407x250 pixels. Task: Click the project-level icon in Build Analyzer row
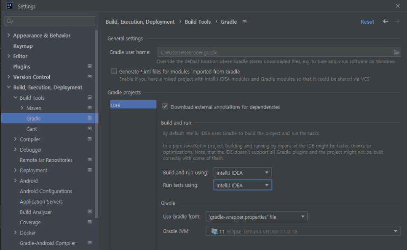pos(90,212)
